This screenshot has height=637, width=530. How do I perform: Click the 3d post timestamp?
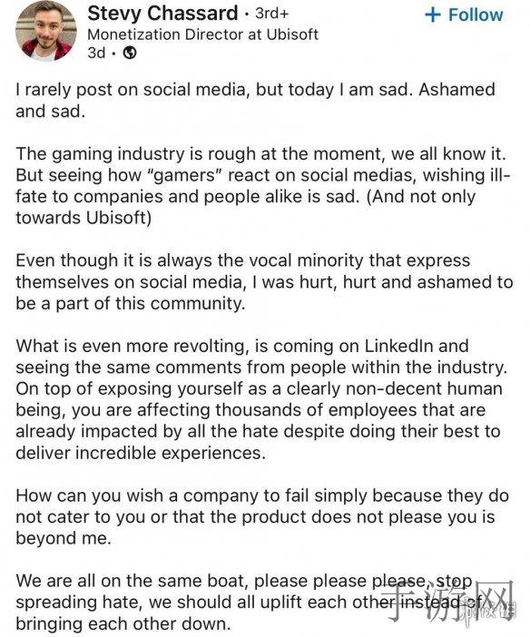[x=96, y=53]
